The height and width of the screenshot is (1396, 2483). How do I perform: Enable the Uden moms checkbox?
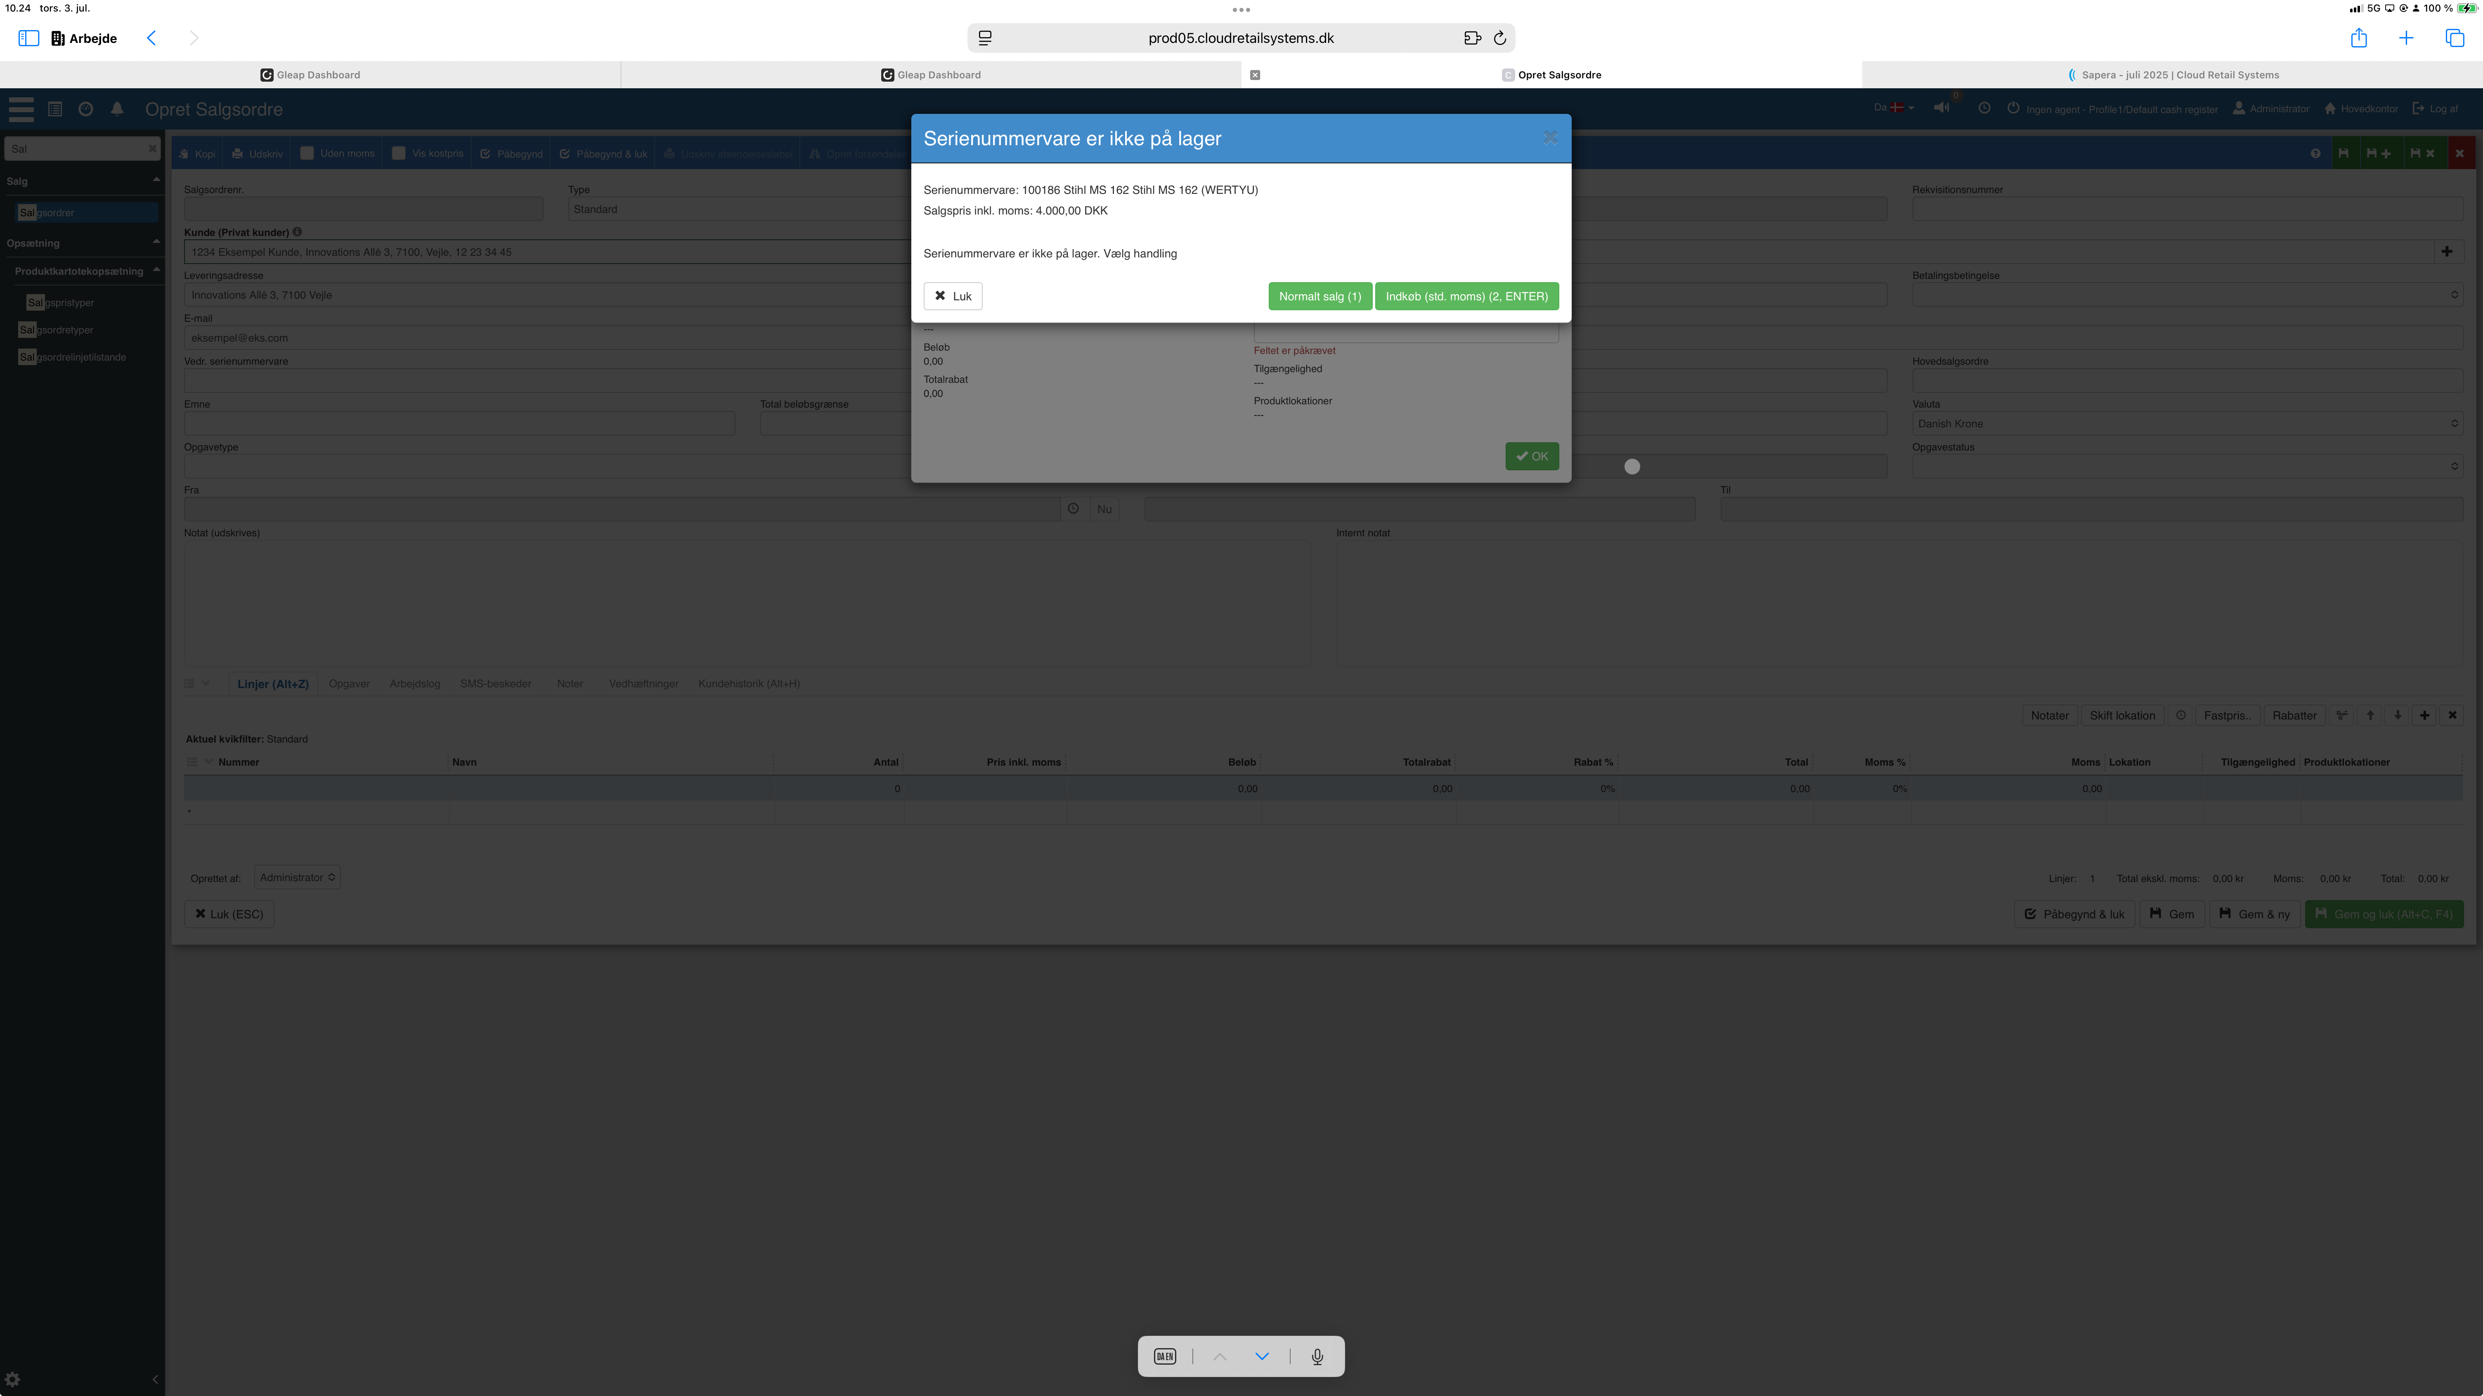[307, 153]
